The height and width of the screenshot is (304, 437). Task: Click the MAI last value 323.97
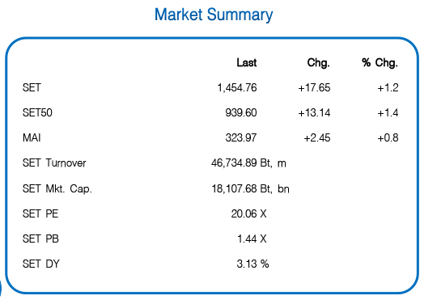[x=241, y=137]
